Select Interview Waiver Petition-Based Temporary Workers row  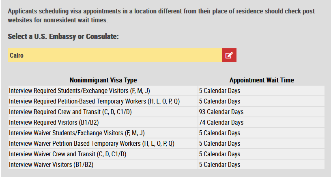tap(166, 143)
